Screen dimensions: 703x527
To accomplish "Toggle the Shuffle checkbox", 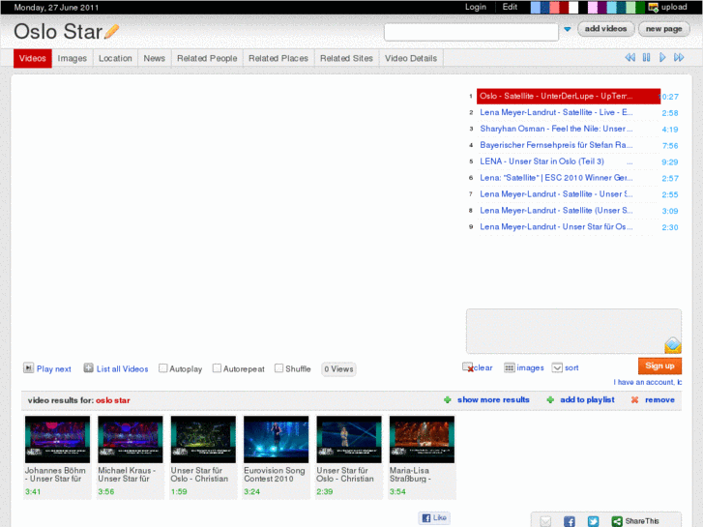I will tap(278, 368).
